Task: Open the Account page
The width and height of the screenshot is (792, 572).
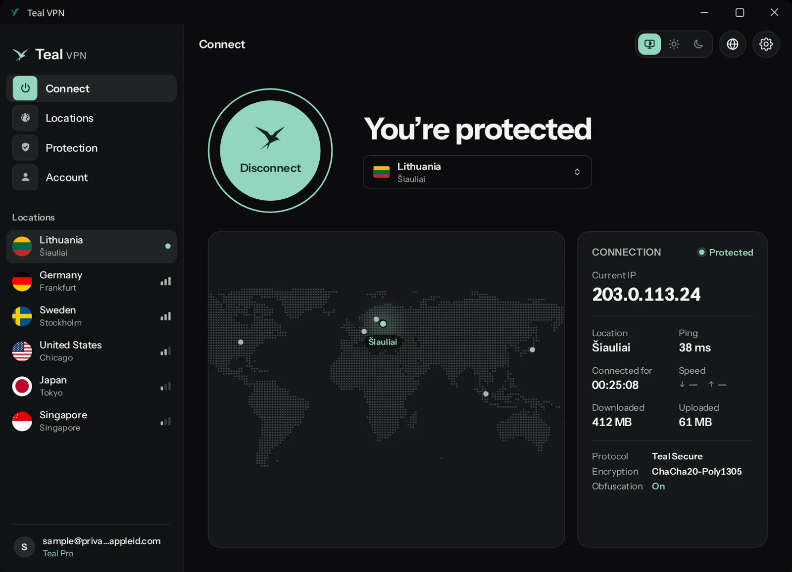Action: click(92, 177)
